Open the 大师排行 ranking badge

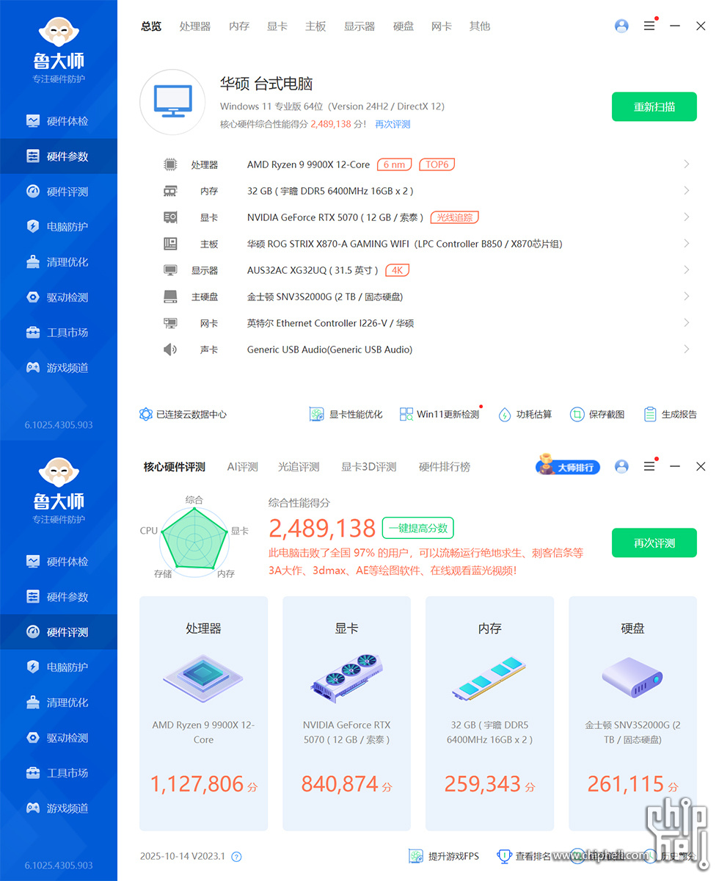click(568, 466)
